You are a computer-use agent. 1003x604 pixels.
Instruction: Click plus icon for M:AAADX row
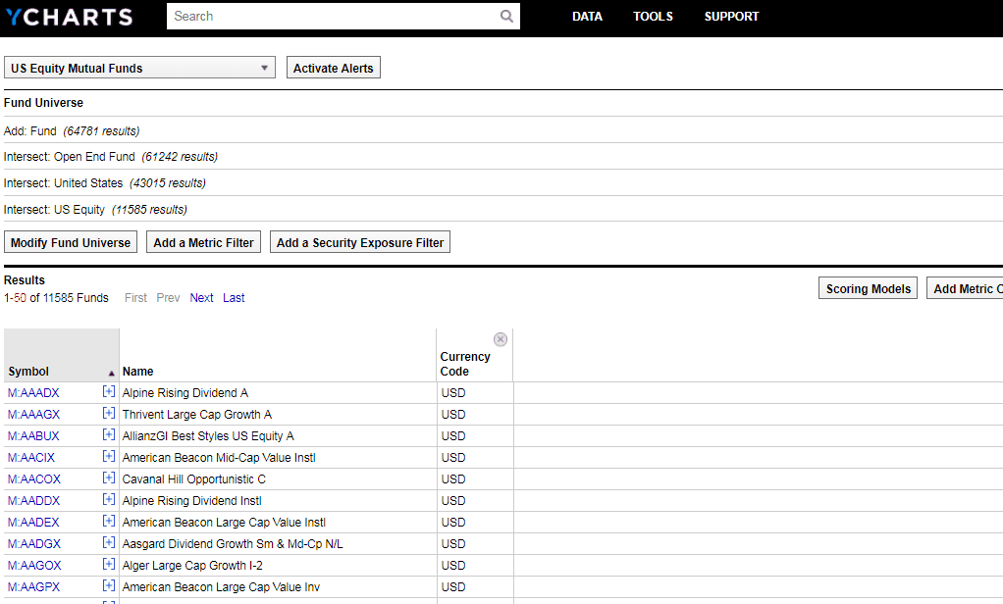pos(109,392)
